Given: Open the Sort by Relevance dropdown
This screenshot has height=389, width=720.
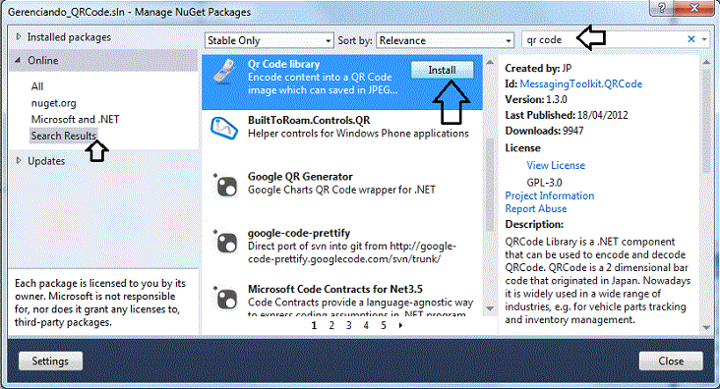Looking at the screenshot, I should pyautogui.click(x=445, y=40).
